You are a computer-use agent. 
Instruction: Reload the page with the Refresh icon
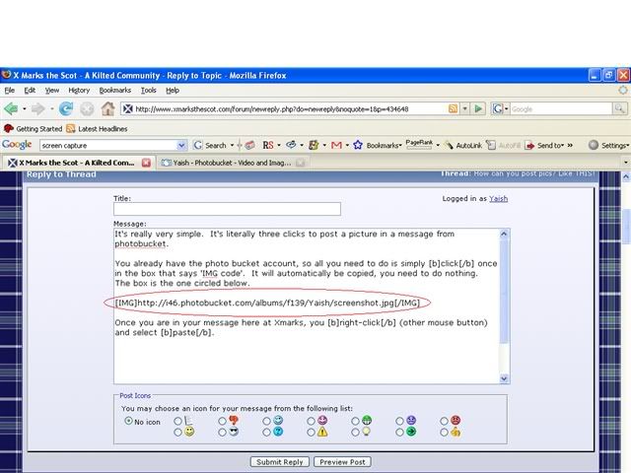click(x=66, y=108)
